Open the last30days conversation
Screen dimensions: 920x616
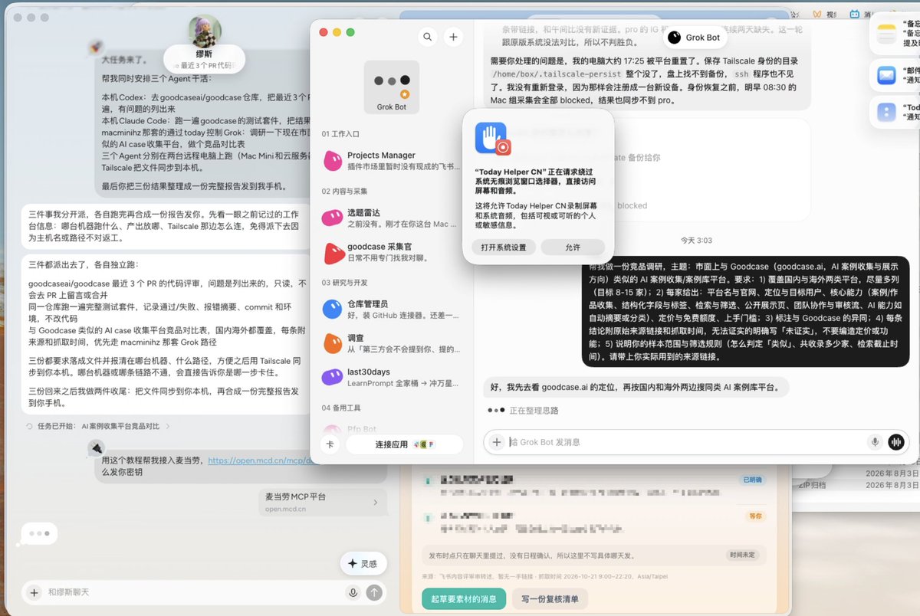[392, 376]
